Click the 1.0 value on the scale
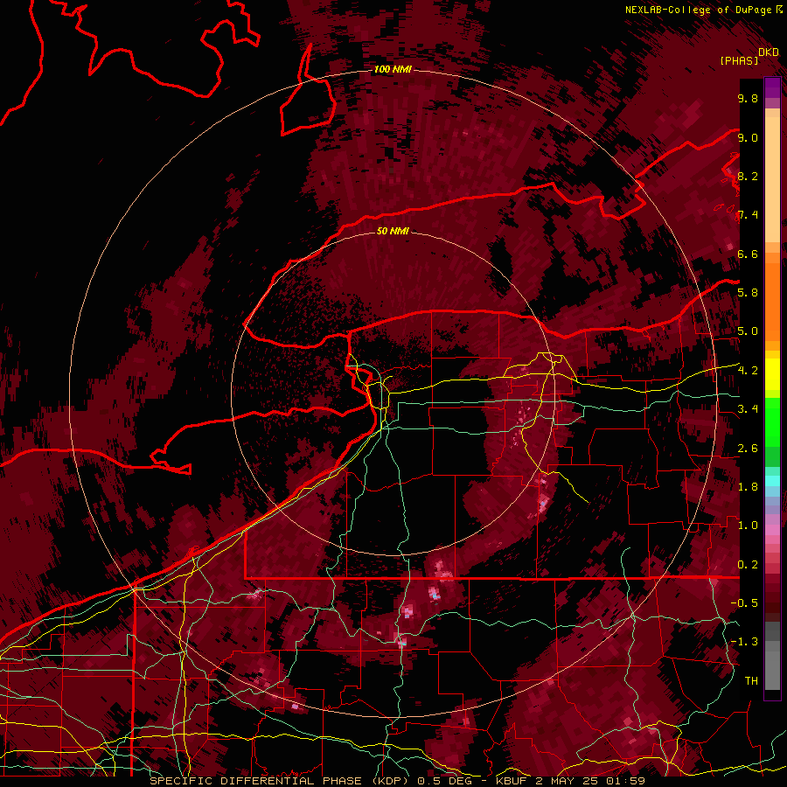 (x=748, y=526)
